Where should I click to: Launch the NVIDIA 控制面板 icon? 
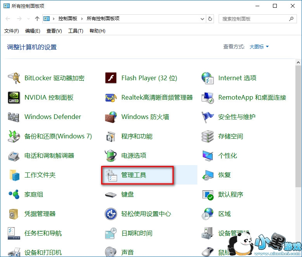(14, 97)
